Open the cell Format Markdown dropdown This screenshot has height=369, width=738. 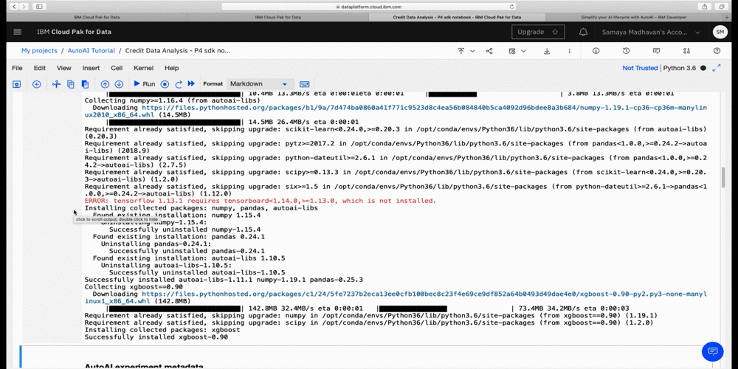click(x=261, y=84)
